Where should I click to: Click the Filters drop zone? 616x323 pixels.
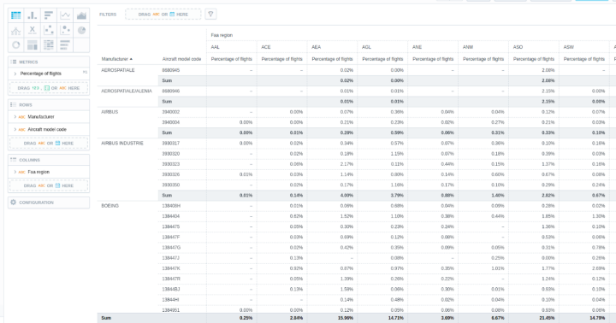(x=163, y=15)
